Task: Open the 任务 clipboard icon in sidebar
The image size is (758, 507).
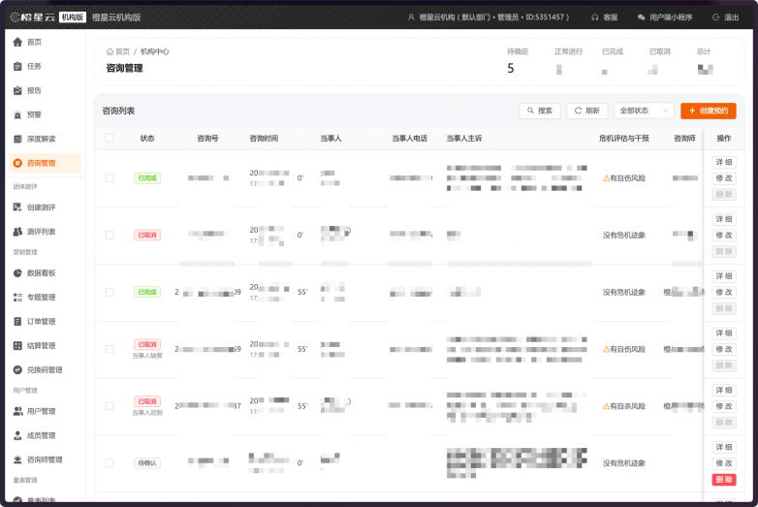Action: tap(17, 66)
